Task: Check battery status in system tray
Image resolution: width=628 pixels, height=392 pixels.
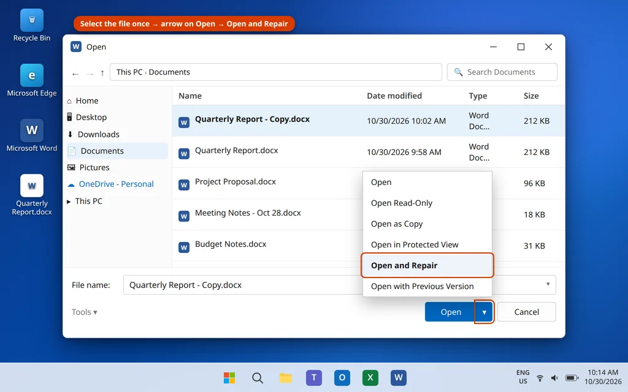Action: point(572,378)
